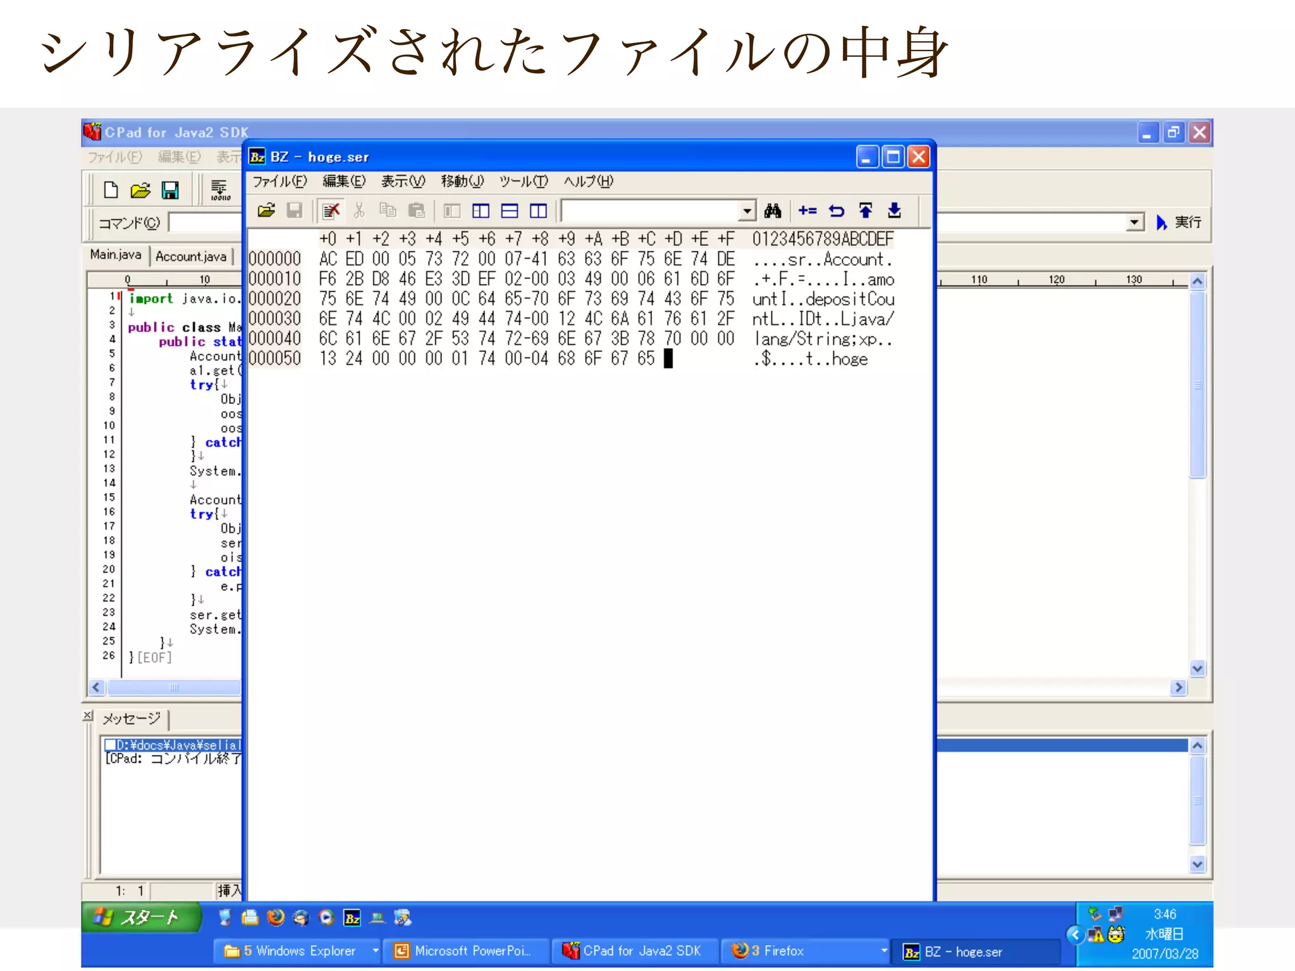Click the taskbar clock showing 3:46
1295x971 pixels.
tap(1165, 914)
